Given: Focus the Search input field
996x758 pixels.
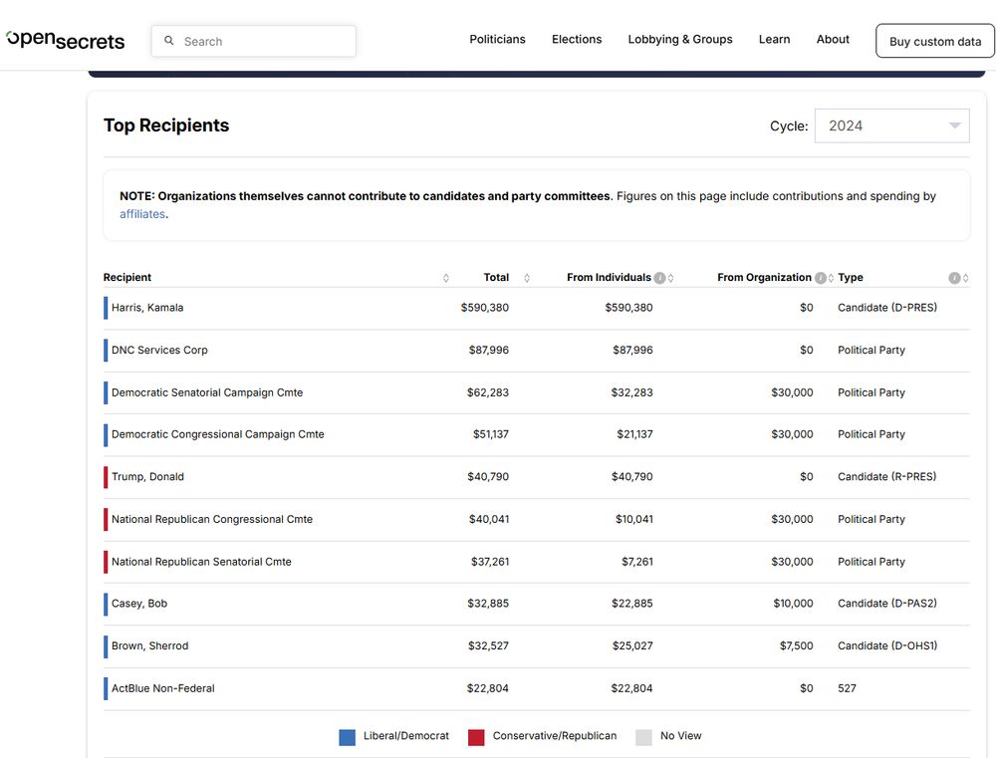Looking at the screenshot, I should click(253, 41).
